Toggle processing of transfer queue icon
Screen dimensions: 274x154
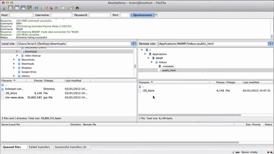pos(42,8)
